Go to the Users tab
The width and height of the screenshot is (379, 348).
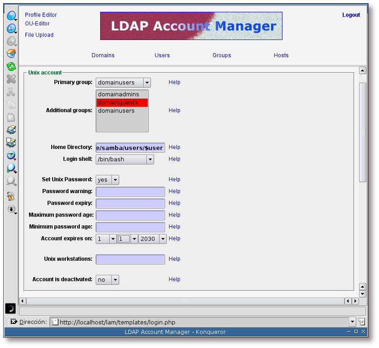tap(162, 55)
